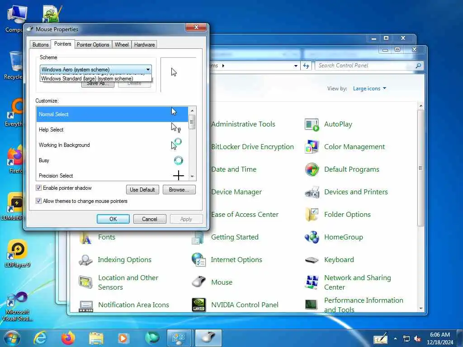463x347 pixels.
Task: Click the refresh button beside address bar
Action: (306, 66)
